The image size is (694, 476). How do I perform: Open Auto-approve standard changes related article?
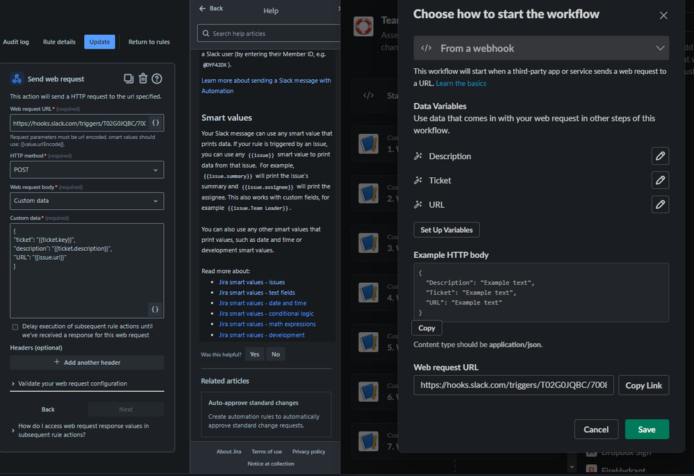point(266,414)
